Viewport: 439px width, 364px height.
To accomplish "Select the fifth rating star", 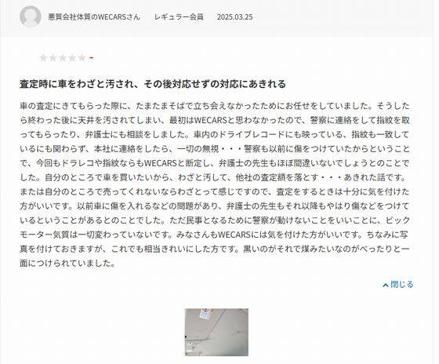I will (82, 58).
